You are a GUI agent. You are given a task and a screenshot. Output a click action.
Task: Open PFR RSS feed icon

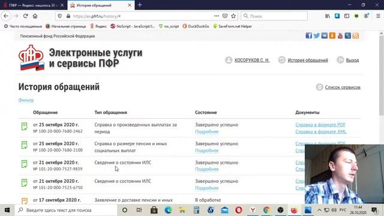click(356, 36)
